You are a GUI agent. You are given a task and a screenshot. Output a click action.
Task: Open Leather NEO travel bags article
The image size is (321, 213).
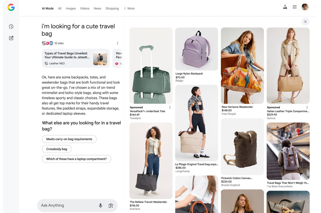click(76, 58)
